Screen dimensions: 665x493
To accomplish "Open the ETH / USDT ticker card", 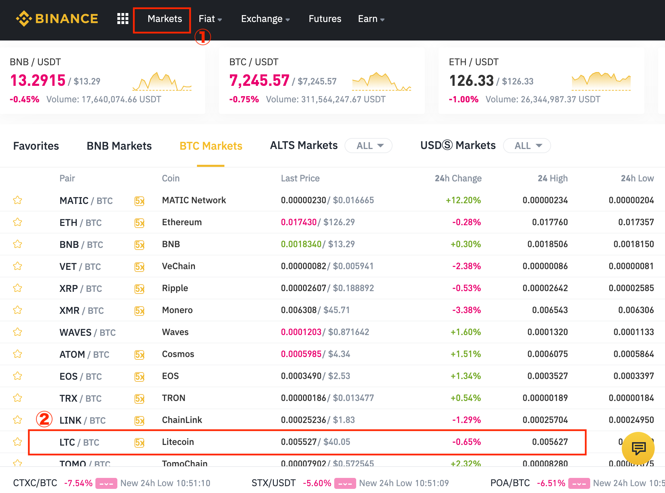I will (541, 81).
